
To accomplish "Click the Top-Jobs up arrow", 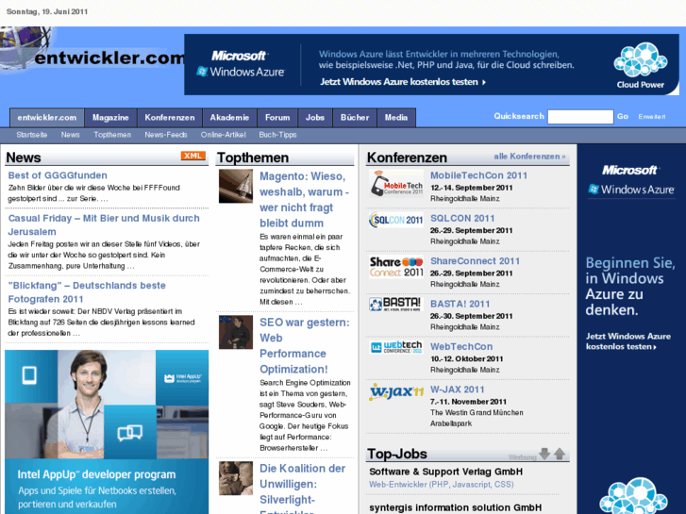I will [x=560, y=454].
